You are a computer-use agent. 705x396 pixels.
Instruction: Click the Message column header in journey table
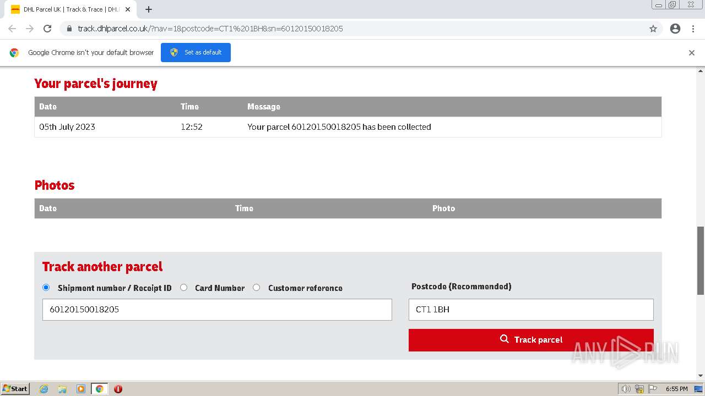[x=264, y=107]
